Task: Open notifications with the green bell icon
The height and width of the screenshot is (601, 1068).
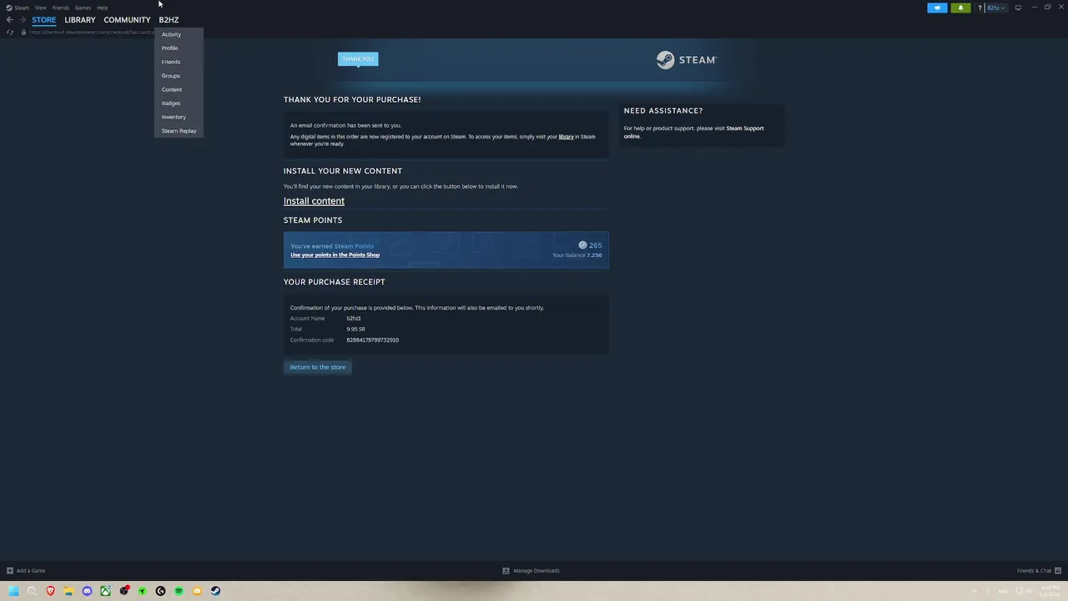Action: pyautogui.click(x=960, y=8)
